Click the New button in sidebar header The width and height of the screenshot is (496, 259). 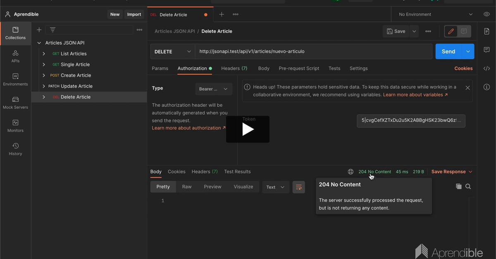[x=115, y=14]
